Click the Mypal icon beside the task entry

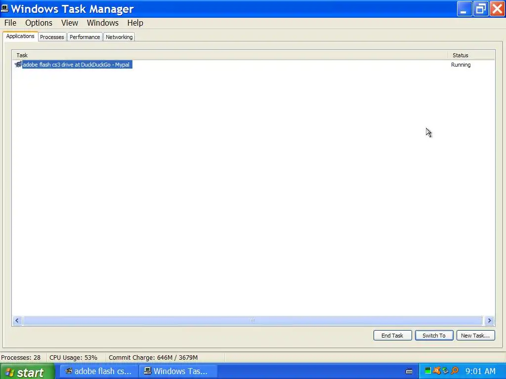click(18, 65)
